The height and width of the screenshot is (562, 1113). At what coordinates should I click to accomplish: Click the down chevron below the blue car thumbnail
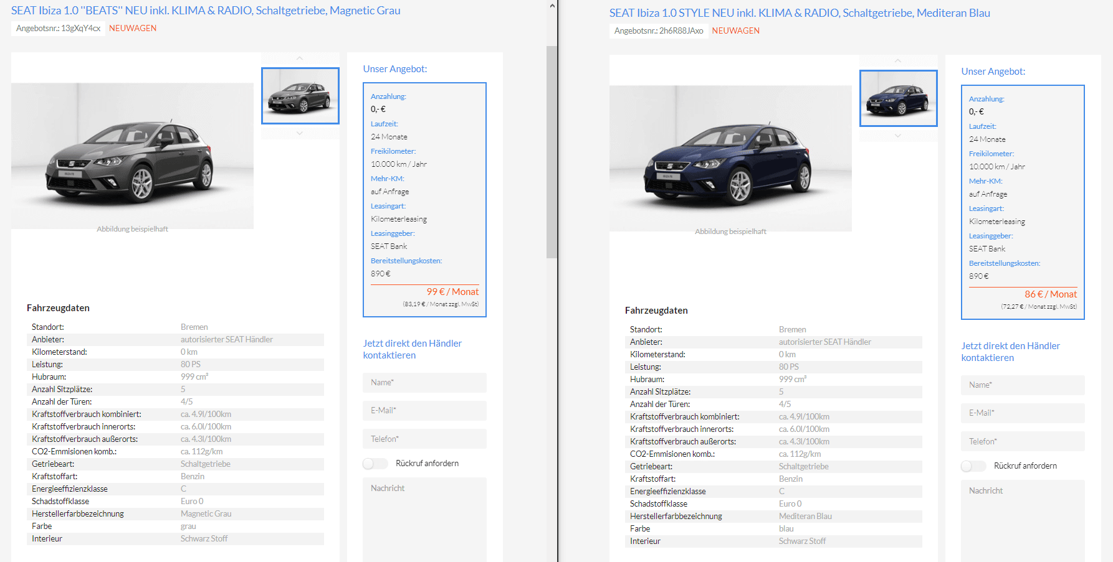[x=898, y=136]
